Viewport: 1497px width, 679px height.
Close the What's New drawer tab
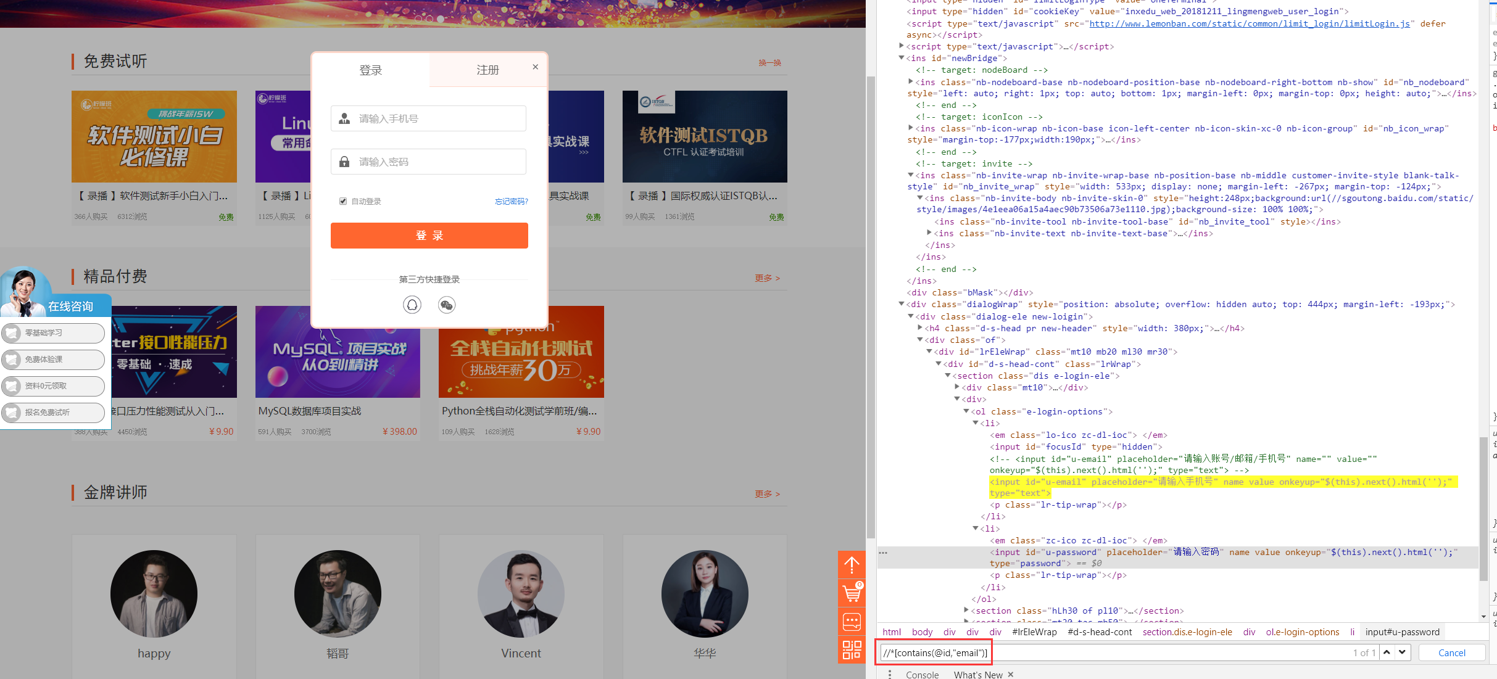point(1011,675)
